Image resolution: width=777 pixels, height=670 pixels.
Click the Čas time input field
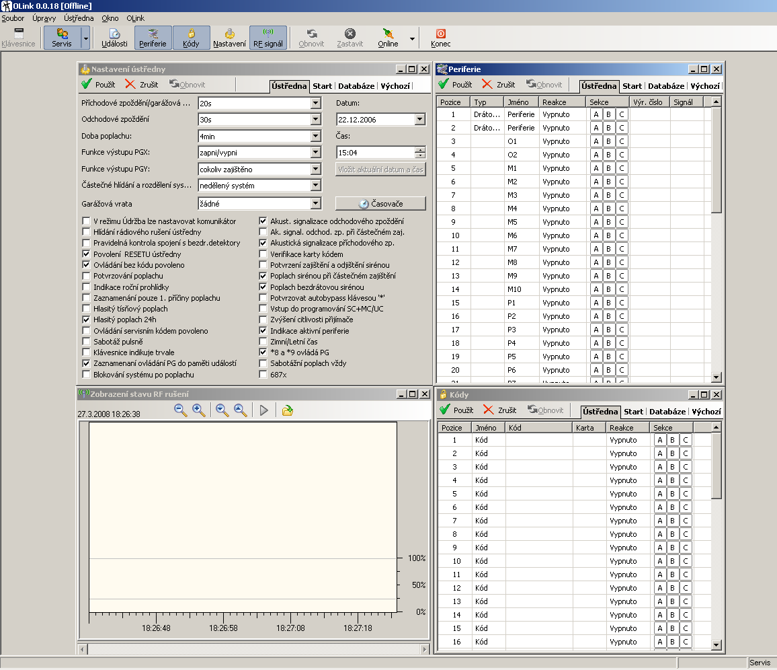376,153
